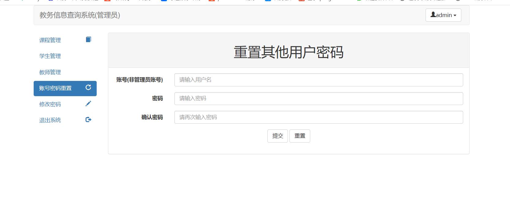Image resolution: width=510 pixels, height=214 pixels.
Task: Go to 修改密码 page
Action: pos(65,104)
